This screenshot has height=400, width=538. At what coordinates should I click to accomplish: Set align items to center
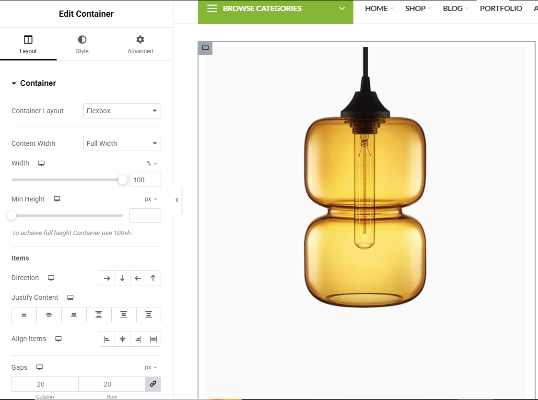pos(122,339)
